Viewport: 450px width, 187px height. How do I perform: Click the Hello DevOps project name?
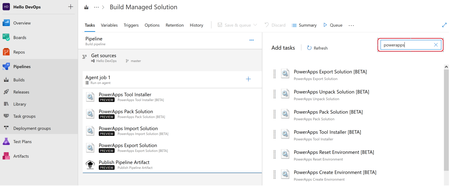(27, 7)
